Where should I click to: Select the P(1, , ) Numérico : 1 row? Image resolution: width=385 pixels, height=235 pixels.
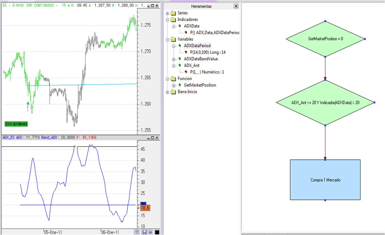click(x=207, y=72)
